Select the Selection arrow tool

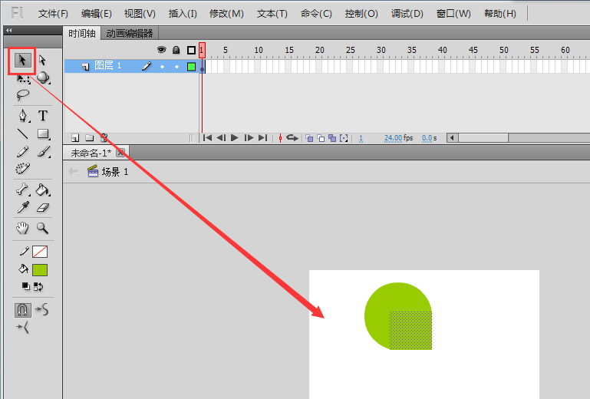(x=22, y=60)
